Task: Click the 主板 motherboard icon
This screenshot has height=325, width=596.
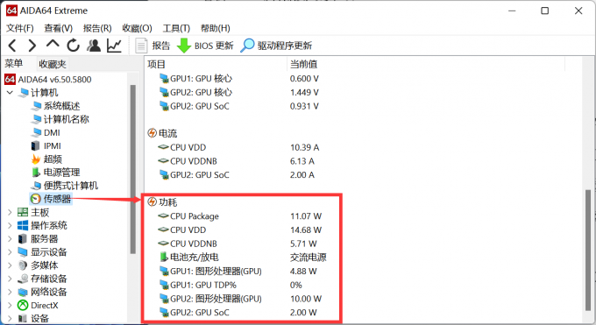Action: (x=23, y=212)
